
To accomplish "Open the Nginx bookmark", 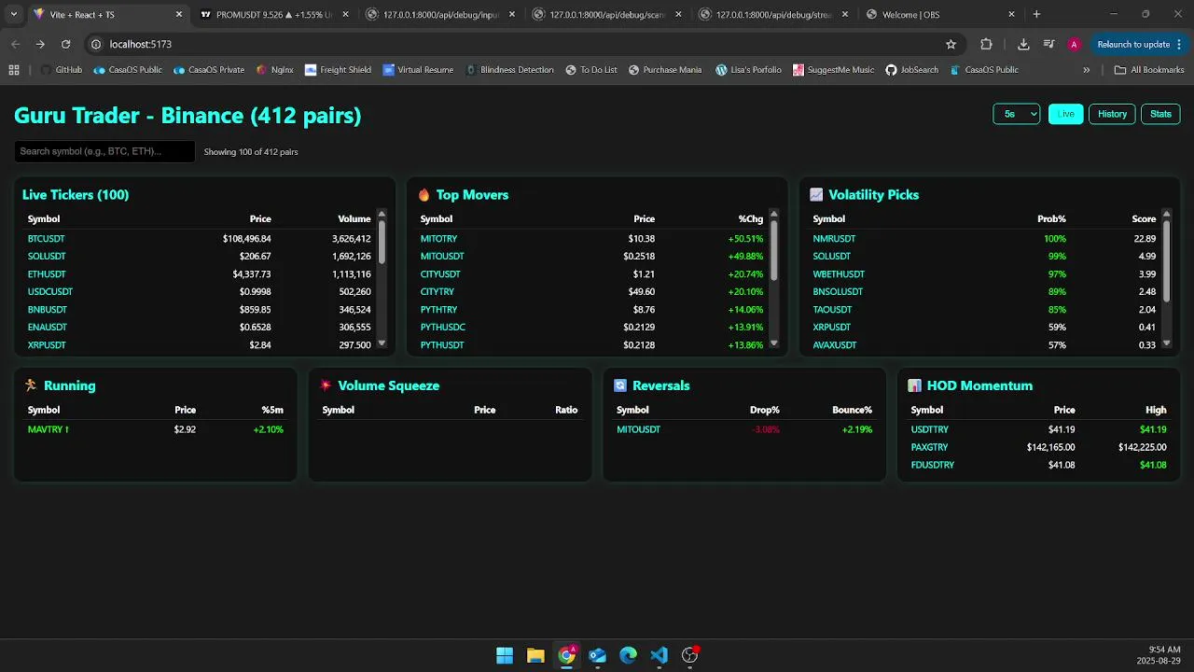I will tap(274, 70).
